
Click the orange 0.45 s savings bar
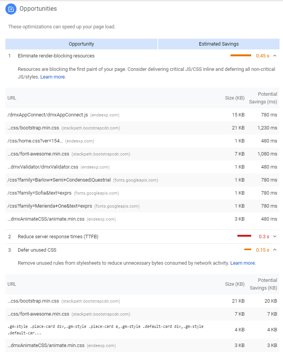[x=240, y=56]
